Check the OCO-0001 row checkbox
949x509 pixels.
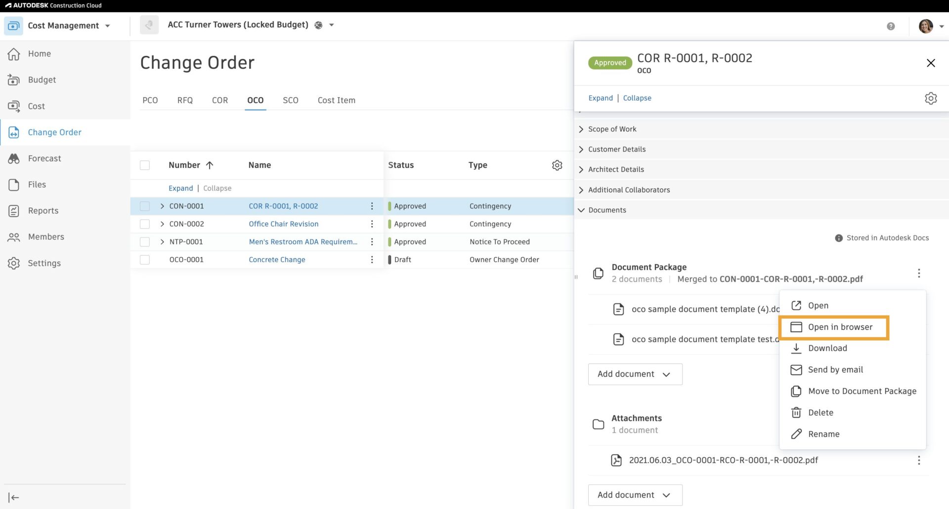[145, 260]
